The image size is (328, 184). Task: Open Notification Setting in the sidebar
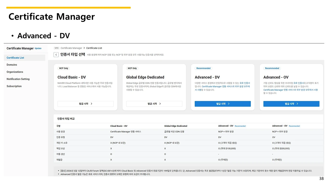click(18, 79)
